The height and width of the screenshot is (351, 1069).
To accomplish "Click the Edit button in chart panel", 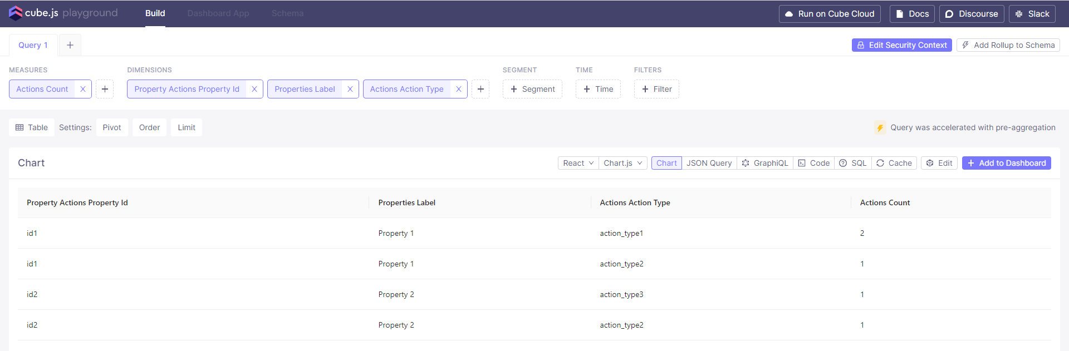I will (939, 163).
